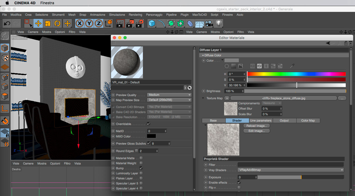
Task: Pick color with the eyedropper icon
Action: point(292,66)
